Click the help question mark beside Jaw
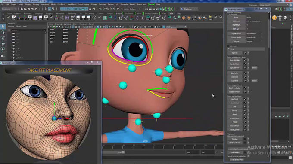Viewport: 293px width, 164px height. (x=248, y=107)
